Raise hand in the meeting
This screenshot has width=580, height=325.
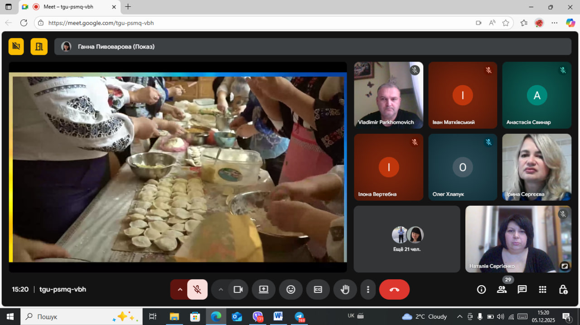(x=345, y=290)
